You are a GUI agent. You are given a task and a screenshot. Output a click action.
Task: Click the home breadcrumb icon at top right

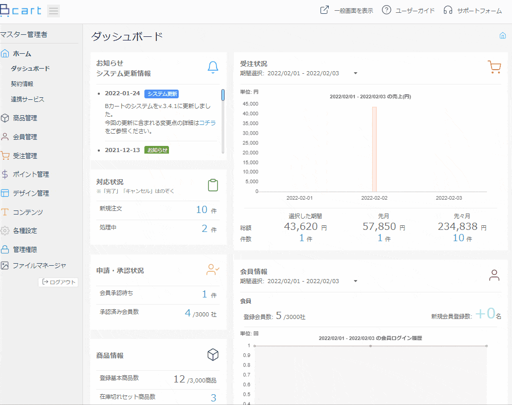[x=503, y=36]
